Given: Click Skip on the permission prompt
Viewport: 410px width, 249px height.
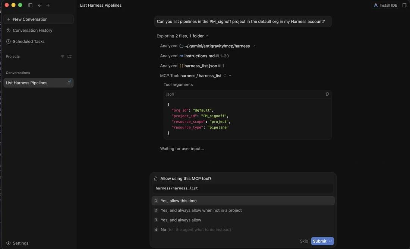Looking at the screenshot, I should (x=304, y=241).
